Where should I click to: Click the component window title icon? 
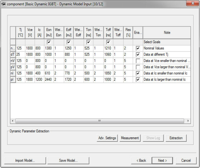tap(4, 3)
